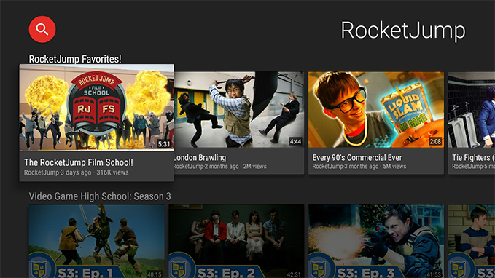
Task: Click the 42:31 duration badge
Action: point(294,274)
